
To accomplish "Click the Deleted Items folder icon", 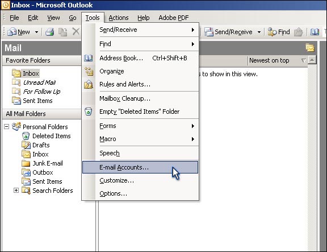I will click(26, 136).
